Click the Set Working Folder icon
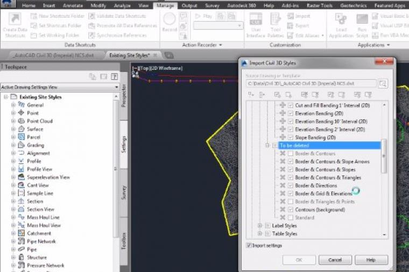409x272 pixels. 34,35
